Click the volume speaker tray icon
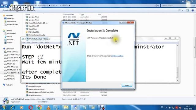The width and height of the screenshot is (196, 110). 169,108
